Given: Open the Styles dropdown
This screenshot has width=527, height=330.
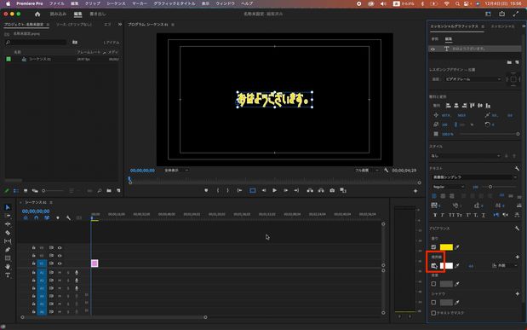Looking at the screenshot, I should pos(467,156).
